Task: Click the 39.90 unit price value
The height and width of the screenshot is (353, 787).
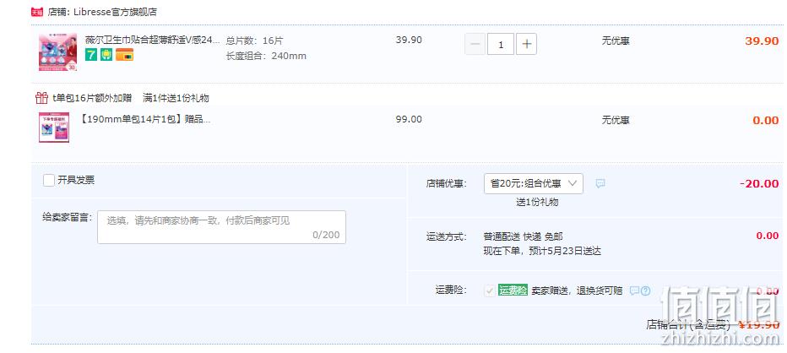Action: click(x=409, y=41)
